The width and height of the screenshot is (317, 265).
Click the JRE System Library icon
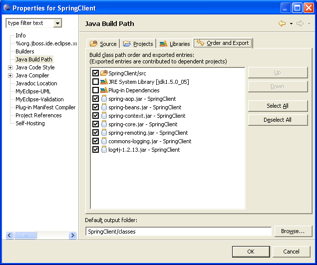point(104,81)
